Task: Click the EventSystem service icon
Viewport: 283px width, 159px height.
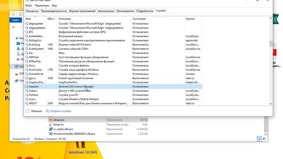Action: 27,49
